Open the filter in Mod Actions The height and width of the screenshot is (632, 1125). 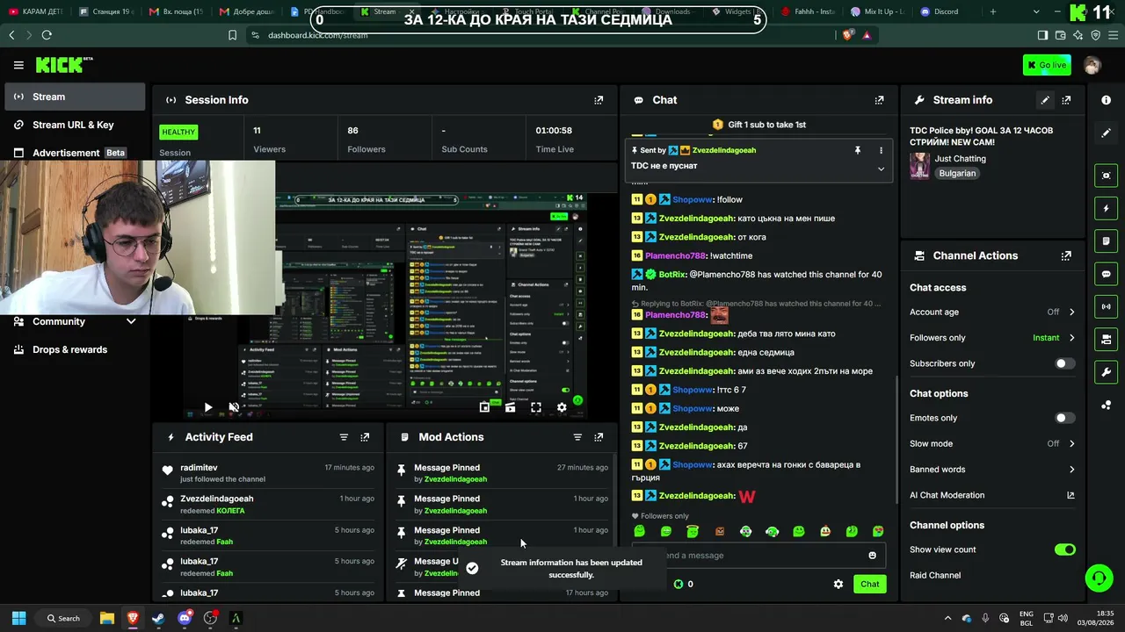577,437
